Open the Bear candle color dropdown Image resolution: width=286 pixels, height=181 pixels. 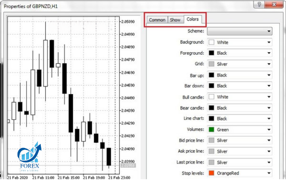point(239,108)
